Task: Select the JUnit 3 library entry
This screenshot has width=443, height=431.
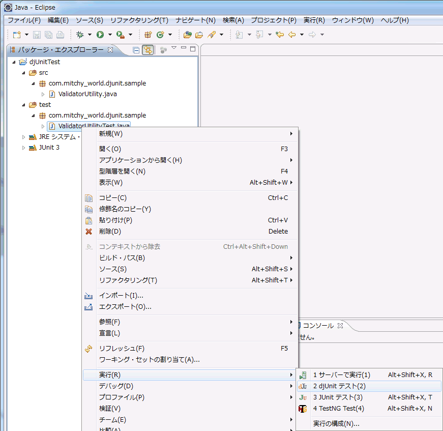Action: pyautogui.click(x=49, y=148)
